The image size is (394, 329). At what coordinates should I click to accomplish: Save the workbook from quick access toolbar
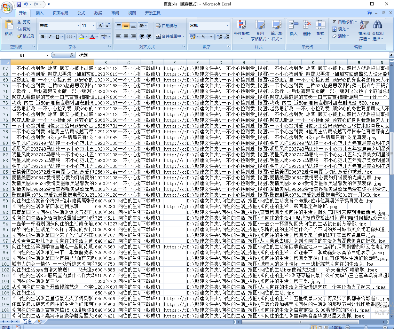tap(19, 4)
